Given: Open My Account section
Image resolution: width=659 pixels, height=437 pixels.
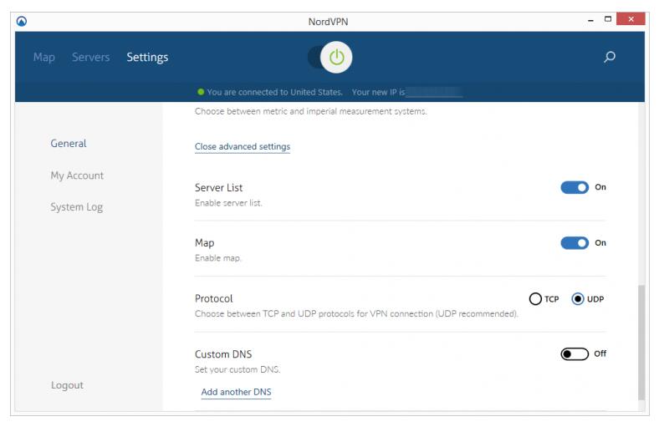Looking at the screenshot, I should 77,175.
